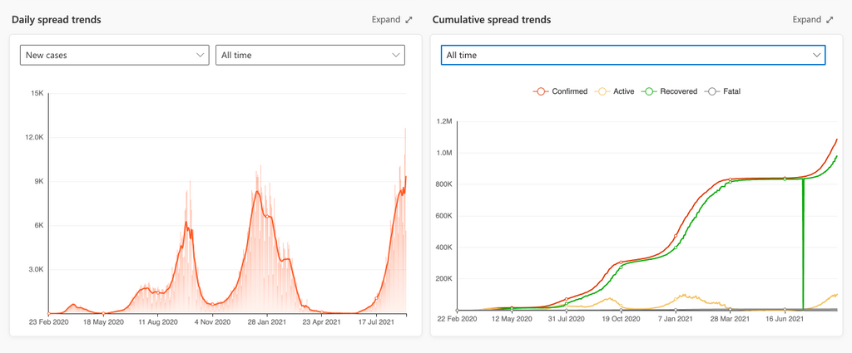Click the January 2021 peak of daily cases
This screenshot has height=353, width=852.
click(258, 192)
